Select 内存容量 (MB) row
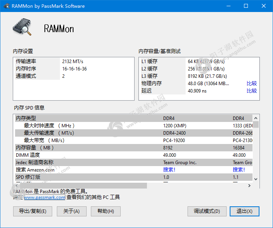This screenshot has width=273, height=228. 133,147
